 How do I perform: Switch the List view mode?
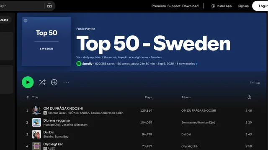point(255,82)
